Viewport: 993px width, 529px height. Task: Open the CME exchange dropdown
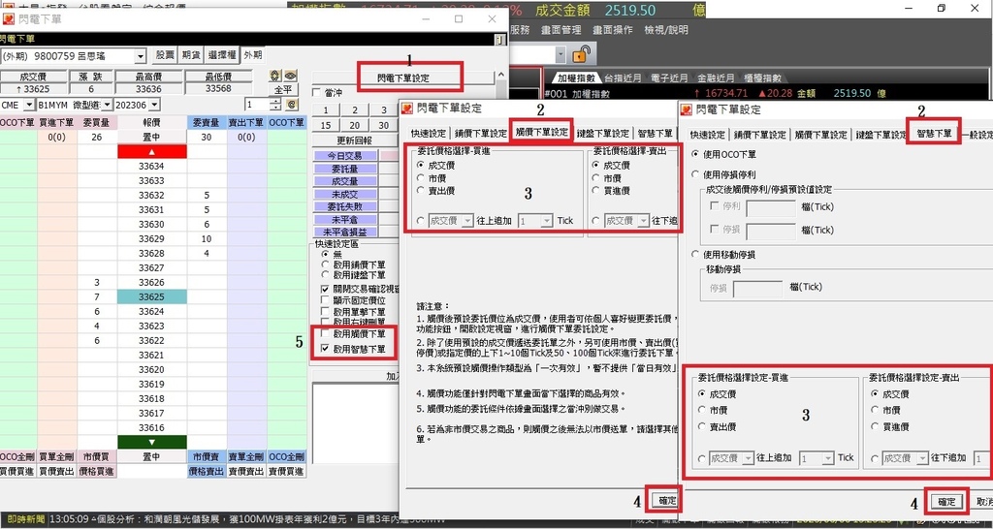tap(30, 105)
